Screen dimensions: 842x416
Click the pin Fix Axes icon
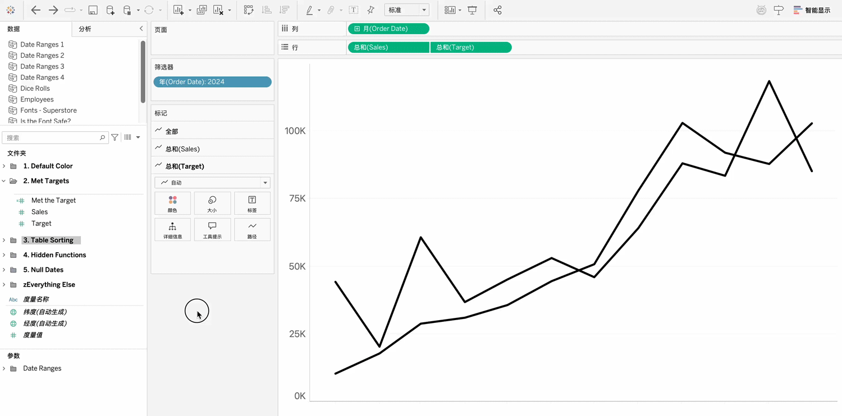click(x=370, y=10)
